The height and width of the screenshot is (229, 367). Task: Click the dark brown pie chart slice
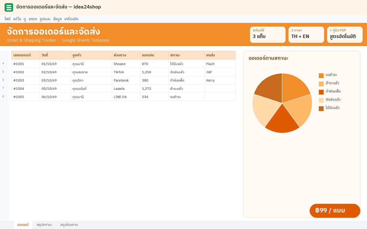point(271,87)
